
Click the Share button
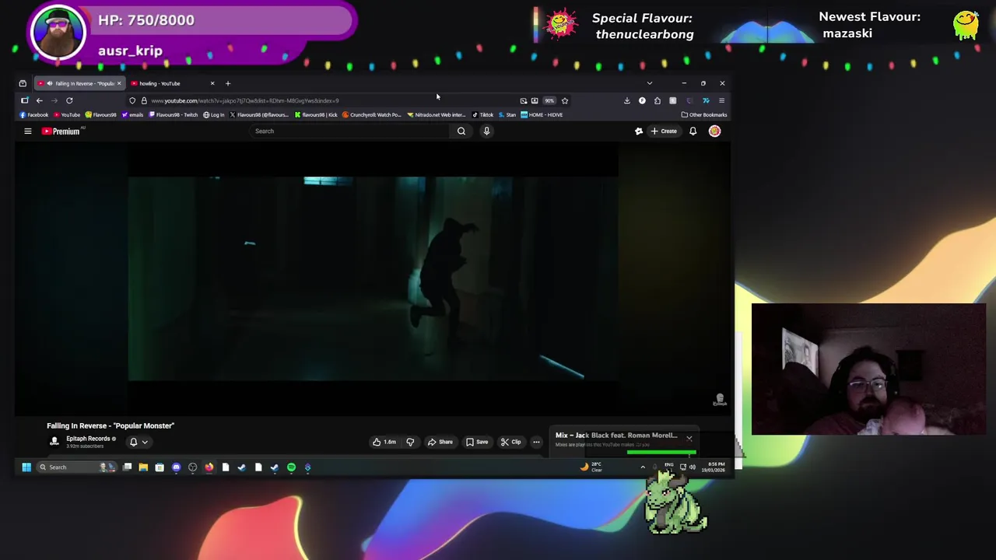tap(440, 442)
